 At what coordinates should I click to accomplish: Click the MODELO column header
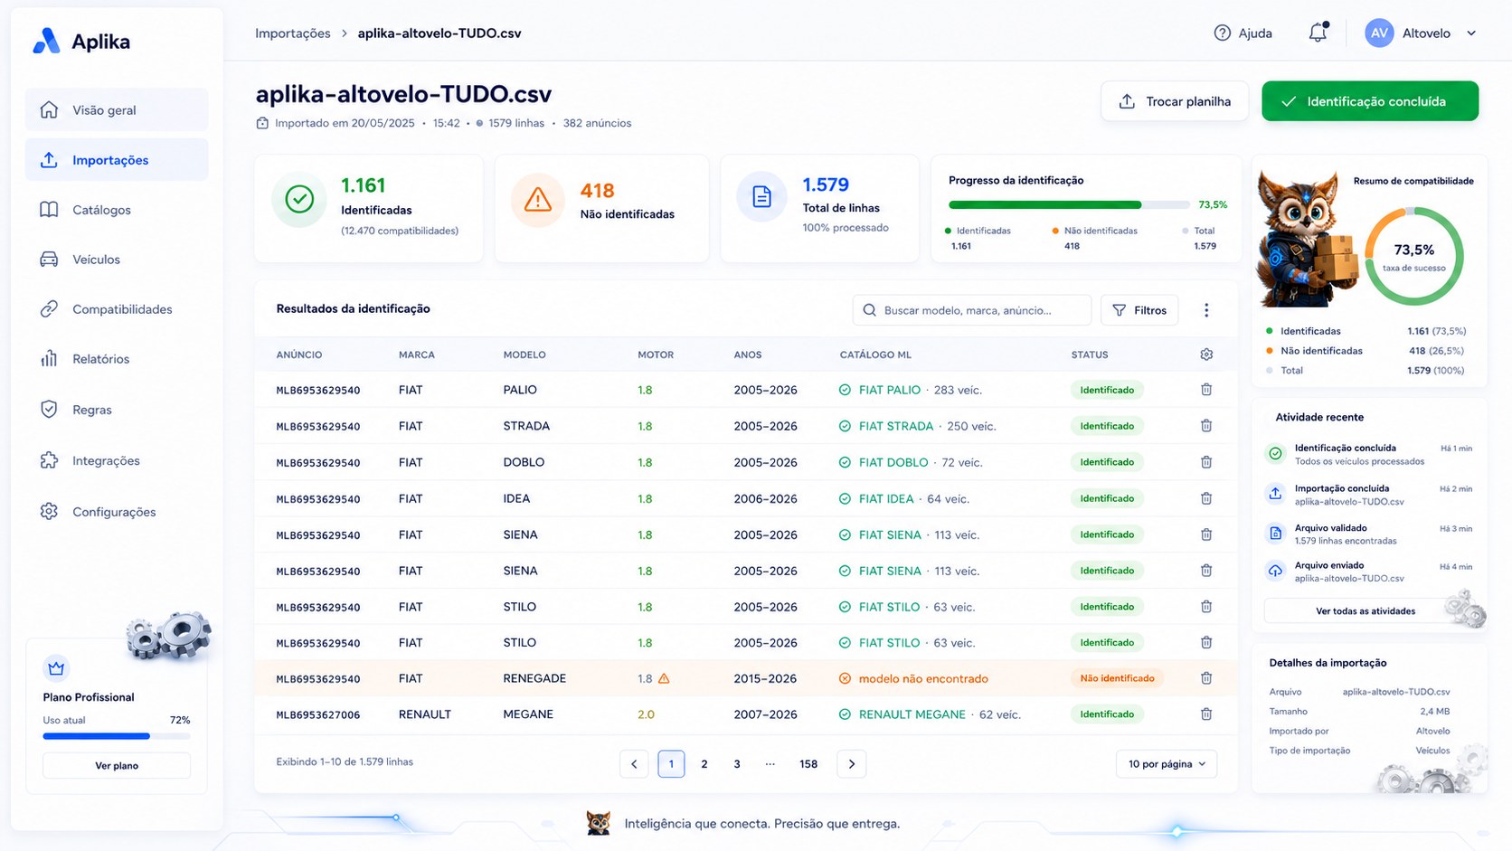tap(524, 355)
